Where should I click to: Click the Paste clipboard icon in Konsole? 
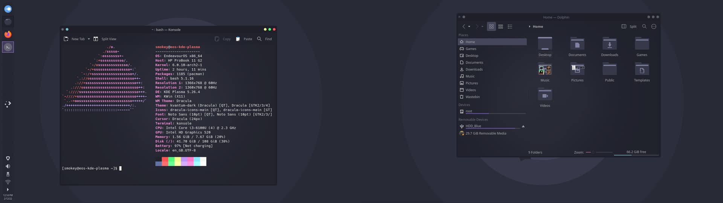238,39
